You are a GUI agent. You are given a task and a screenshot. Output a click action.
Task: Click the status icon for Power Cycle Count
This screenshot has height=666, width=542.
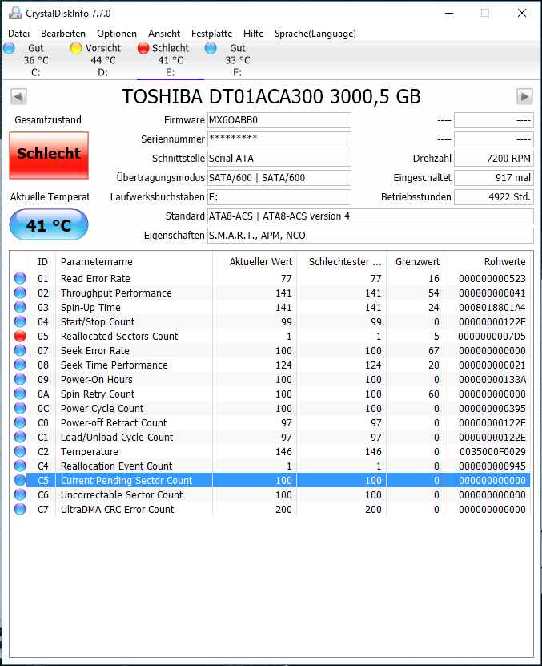point(20,408)
